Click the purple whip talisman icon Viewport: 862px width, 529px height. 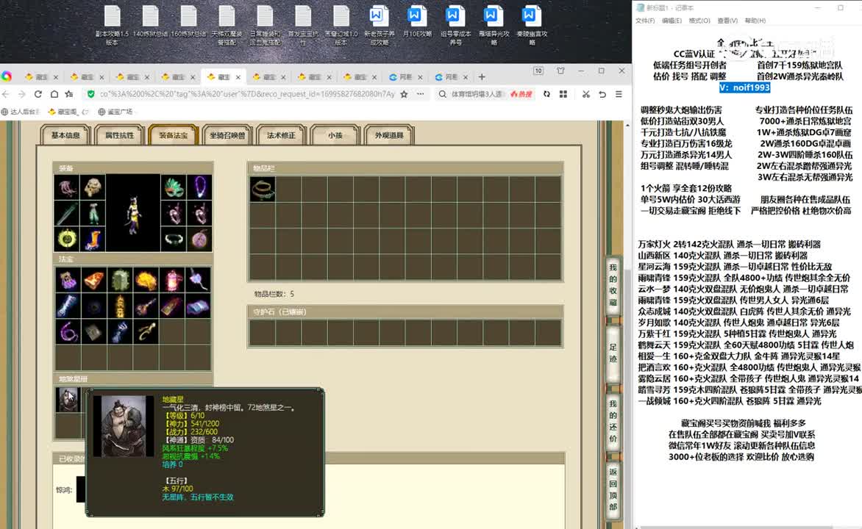pyautogui.click(x=68, y=332)
